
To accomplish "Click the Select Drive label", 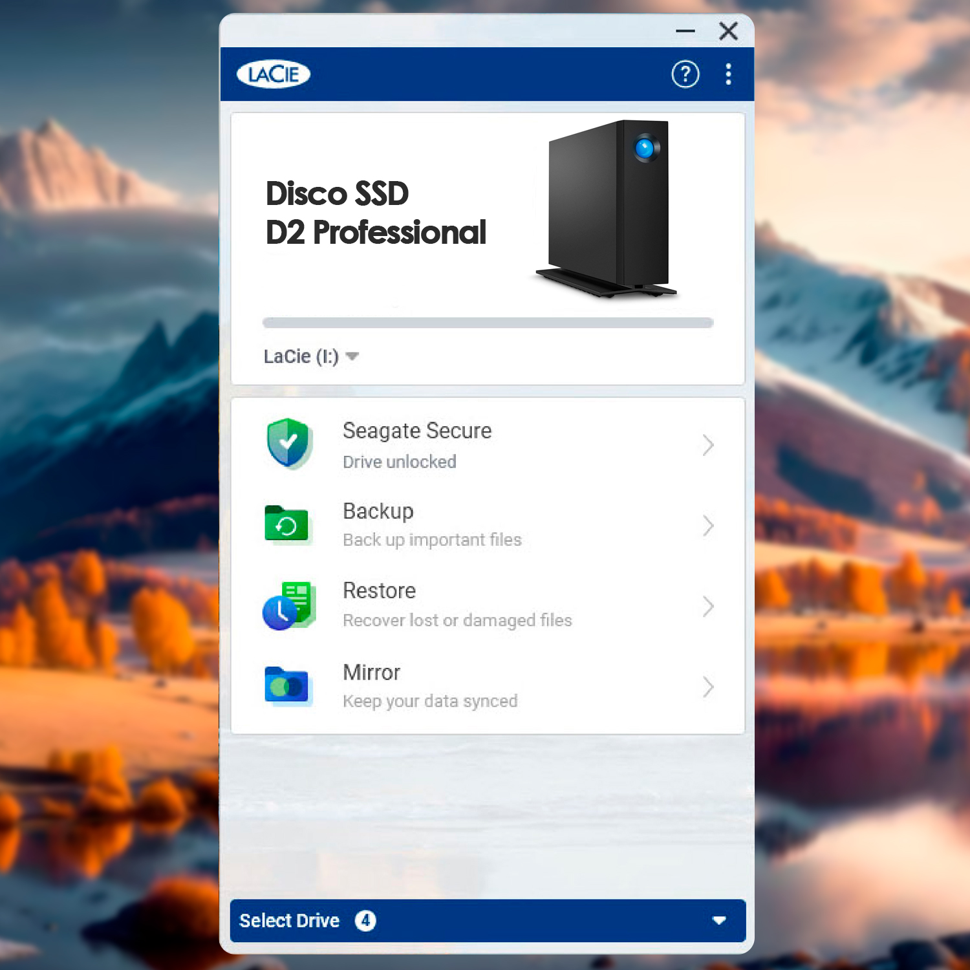I will 289,920.
